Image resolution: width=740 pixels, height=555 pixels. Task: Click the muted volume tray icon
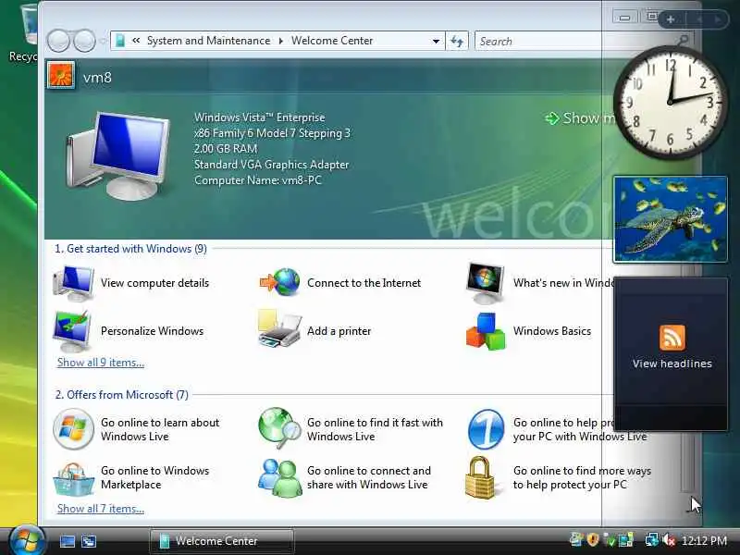(669, 540)
